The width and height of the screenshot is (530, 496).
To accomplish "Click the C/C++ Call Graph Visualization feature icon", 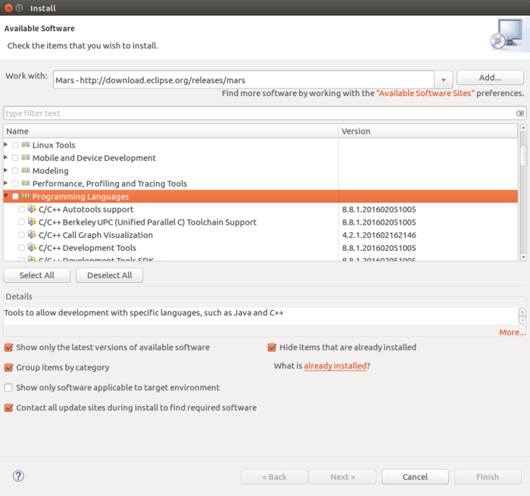I will (32, 234).
